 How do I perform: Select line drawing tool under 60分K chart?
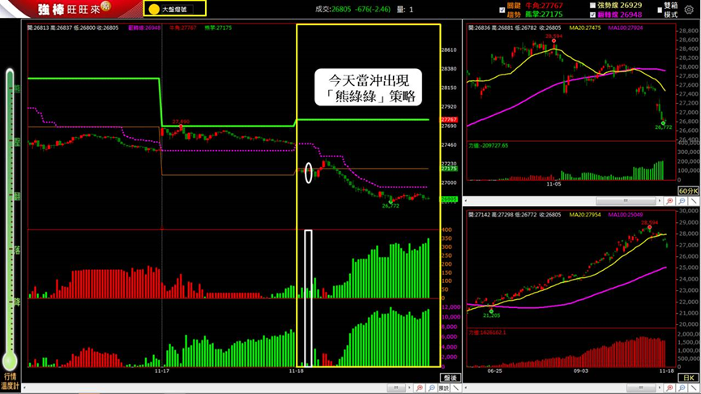pyautogui.click(x=693, y=201)
